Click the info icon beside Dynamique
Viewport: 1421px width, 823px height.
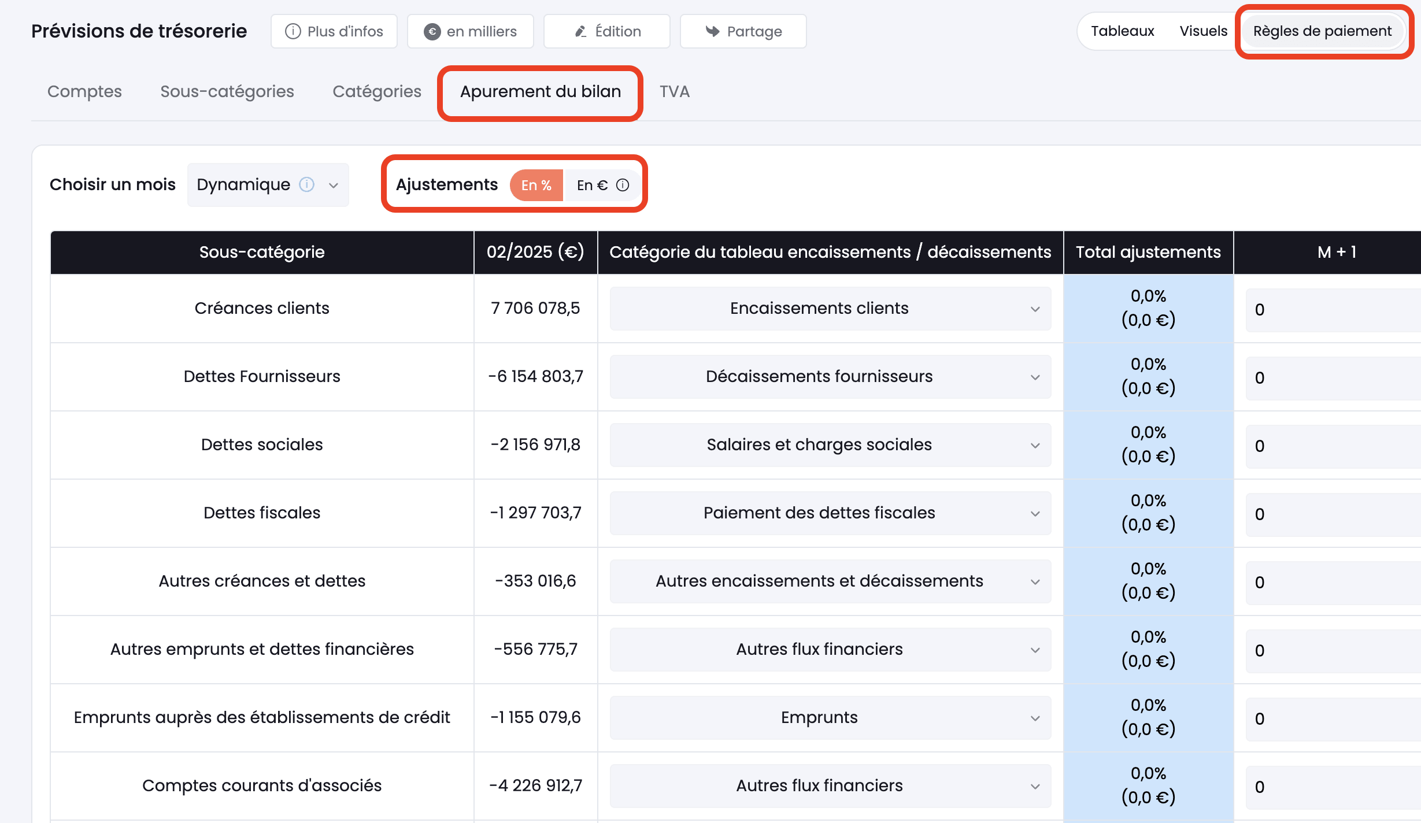coord(306,184)
